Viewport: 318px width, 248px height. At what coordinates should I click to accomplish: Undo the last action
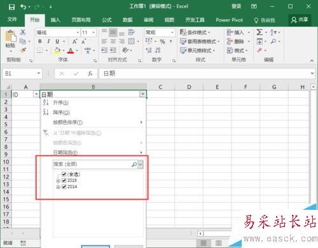click(23, 7)
